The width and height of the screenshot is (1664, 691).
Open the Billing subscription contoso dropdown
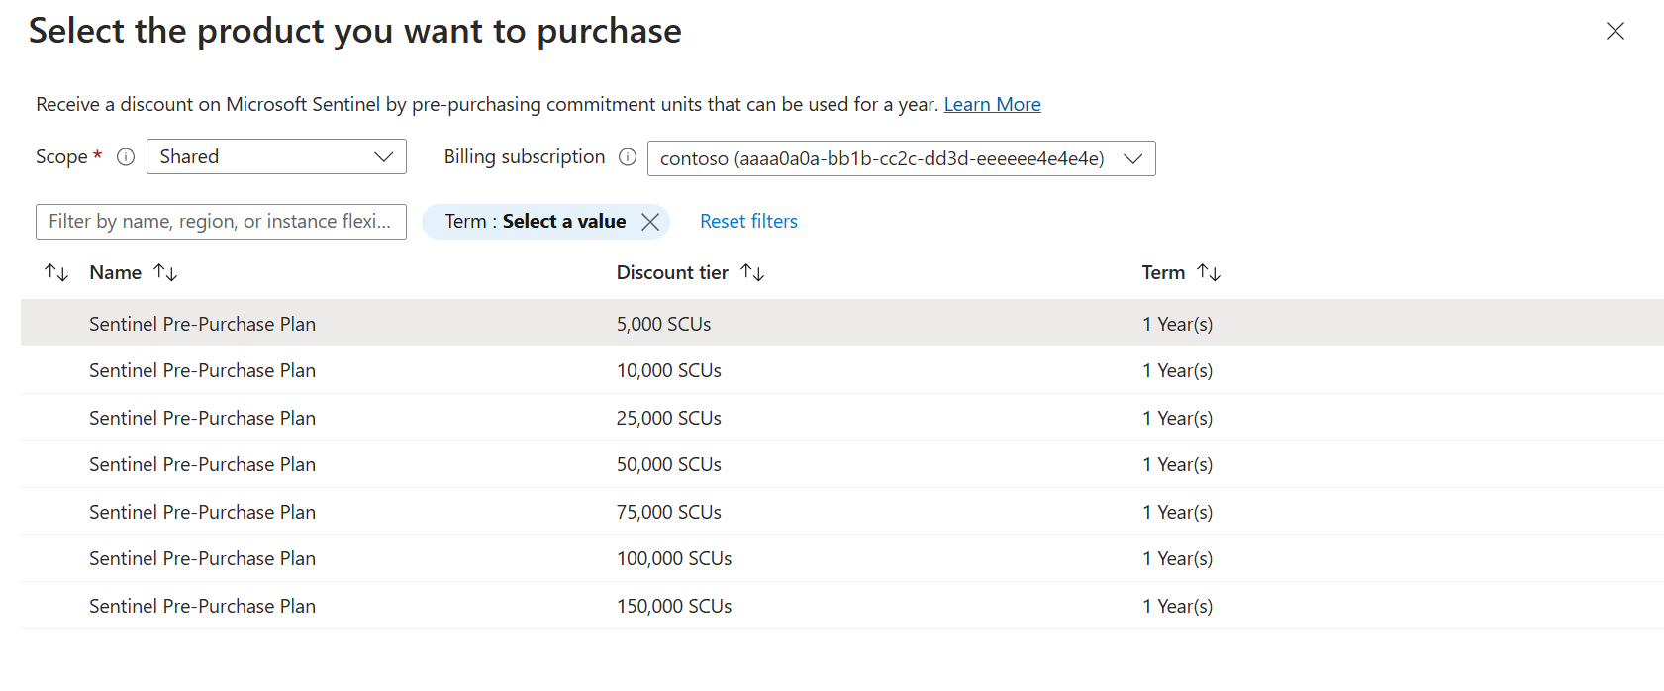901,158
